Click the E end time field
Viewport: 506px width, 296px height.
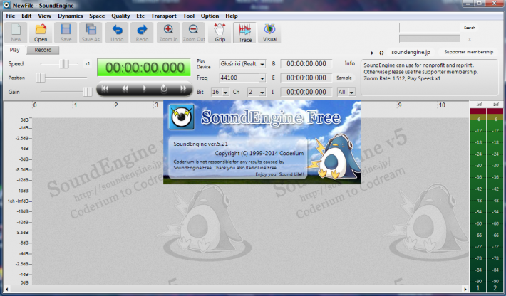coord(306,78)
